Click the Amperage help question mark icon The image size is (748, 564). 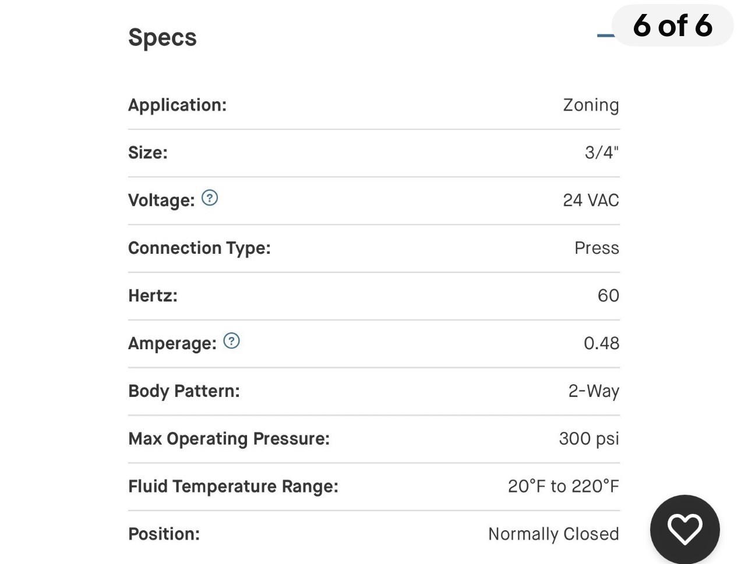[231, 340]
